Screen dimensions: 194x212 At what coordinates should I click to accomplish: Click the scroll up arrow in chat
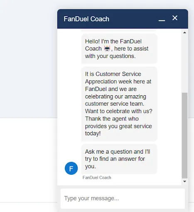184,33
